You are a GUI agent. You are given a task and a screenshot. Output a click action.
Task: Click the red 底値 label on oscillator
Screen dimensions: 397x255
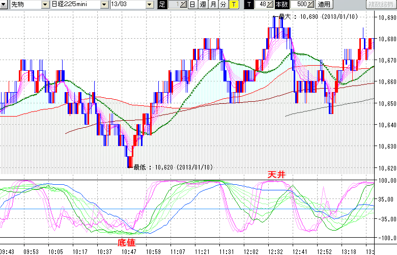(x=127, y=242)
